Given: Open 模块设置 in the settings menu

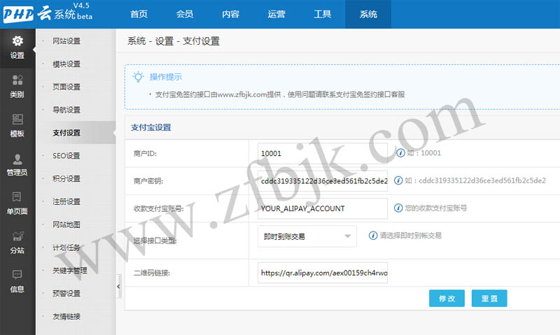Looking at the screenshot, I should tap(66, 64).
